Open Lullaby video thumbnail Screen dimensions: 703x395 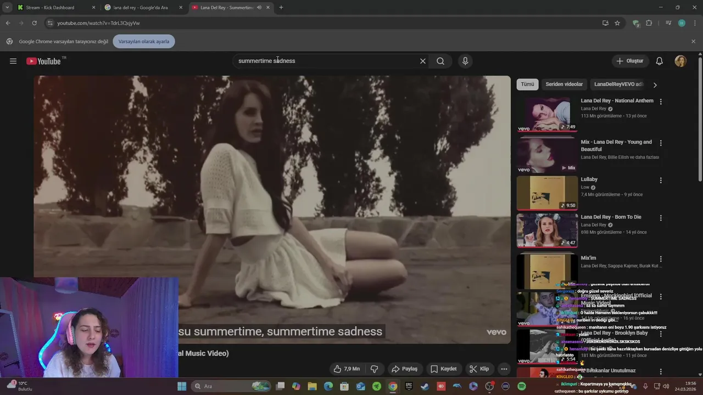tap(547, 193)
